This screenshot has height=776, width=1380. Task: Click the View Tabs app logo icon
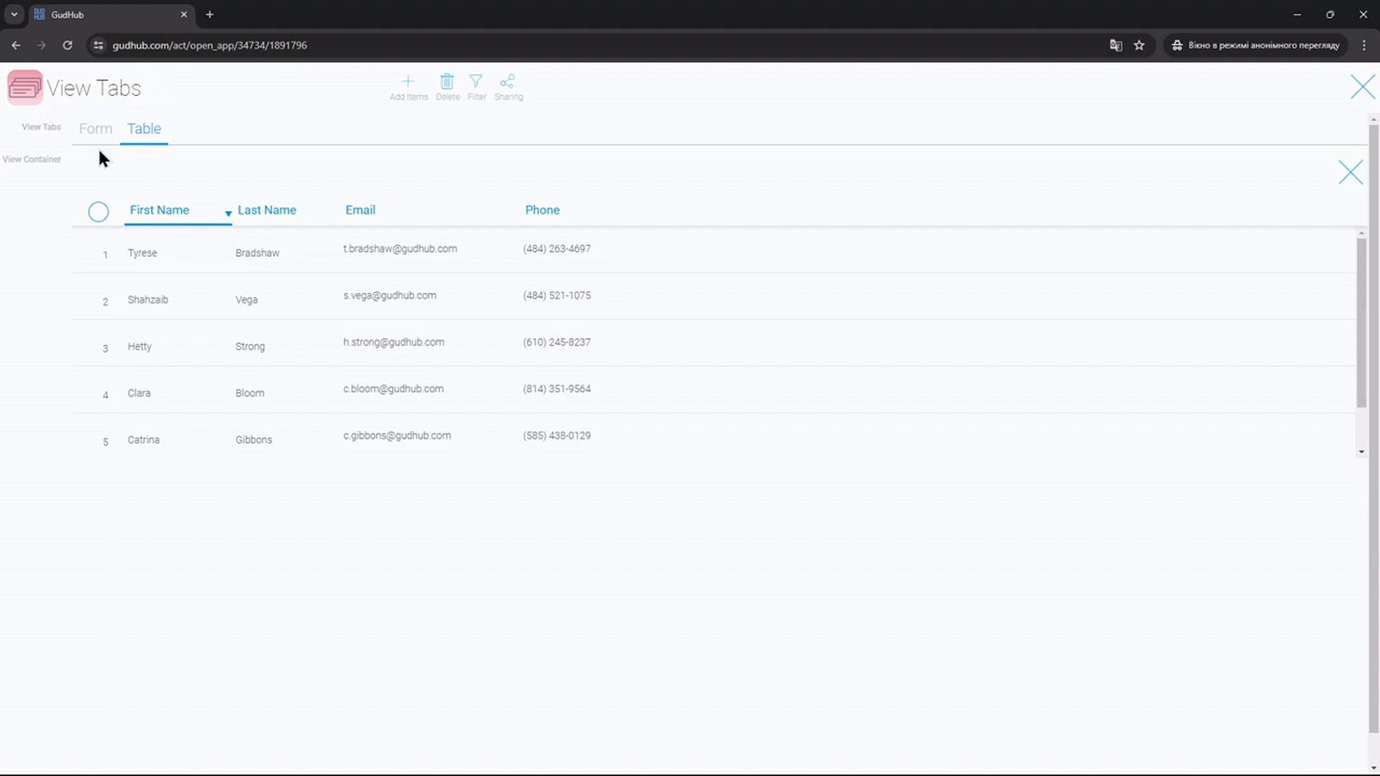(x=25, y=87)
